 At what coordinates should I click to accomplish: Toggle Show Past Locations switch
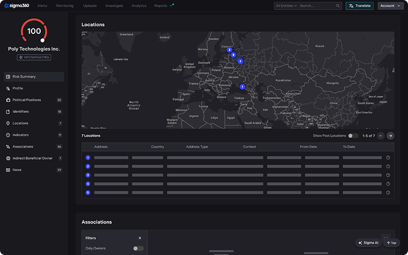point(353,136)
